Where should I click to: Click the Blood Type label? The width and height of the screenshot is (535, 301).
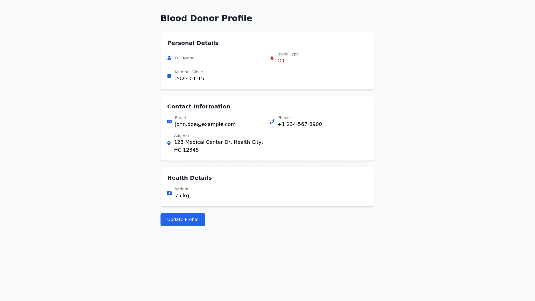pyautogui.click(x=288, y=54)
